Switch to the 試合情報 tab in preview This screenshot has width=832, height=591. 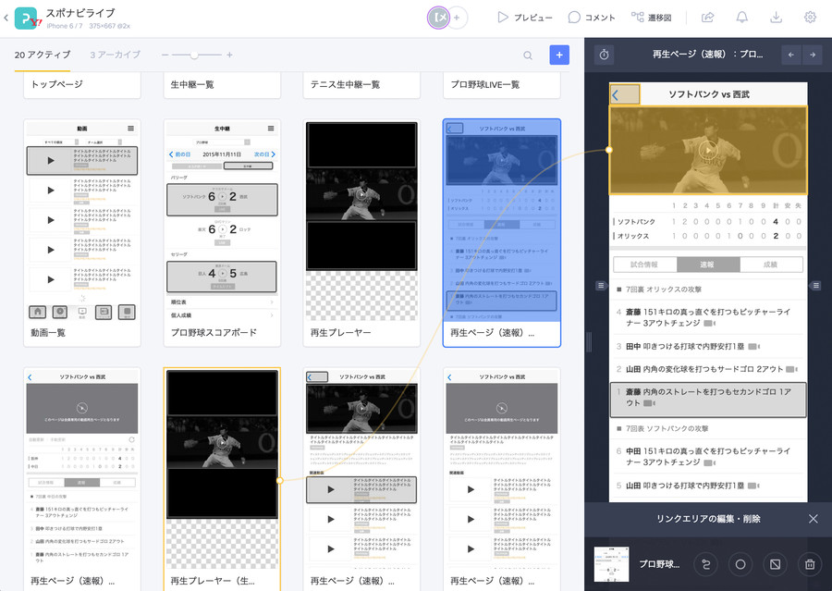(644, 265)
